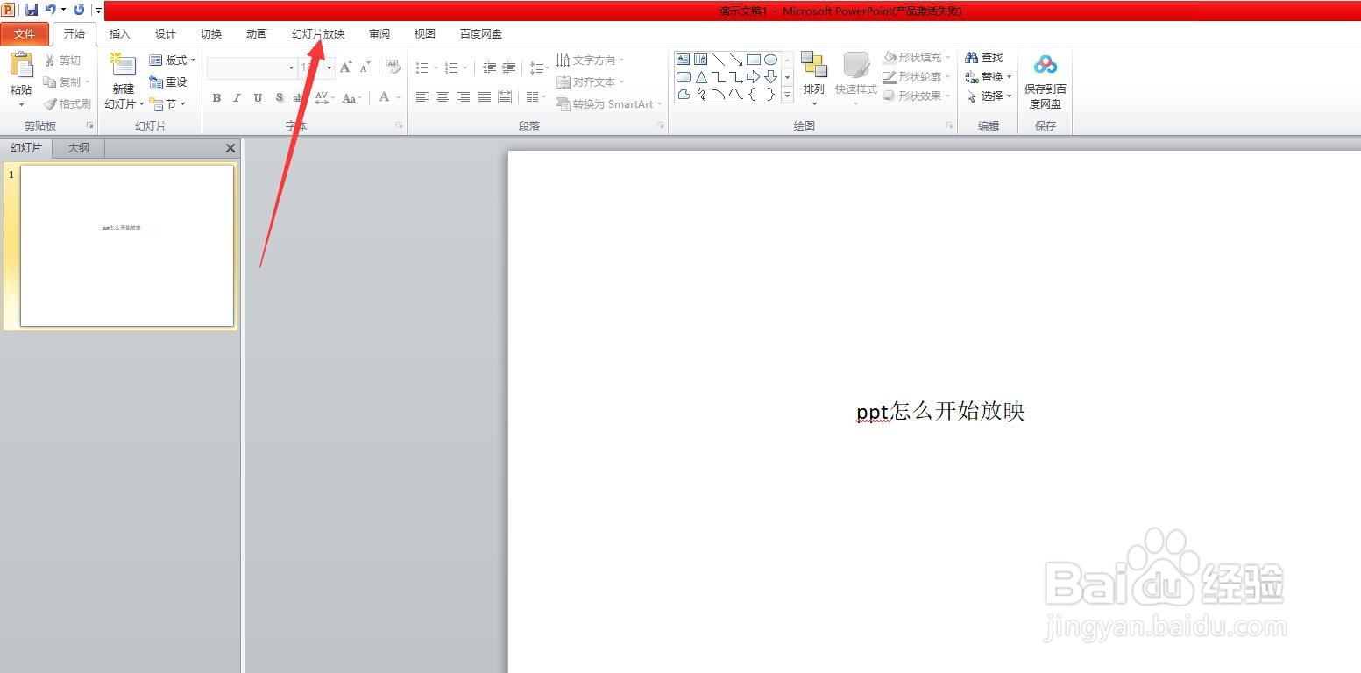Viewport: 1361px width, 673px height.
Task: Click the numbered list icon
Action: click(451, 67)
